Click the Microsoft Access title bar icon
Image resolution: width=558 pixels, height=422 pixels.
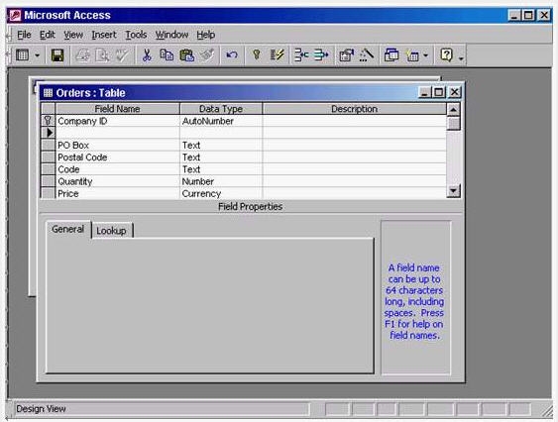click(15, 15)
